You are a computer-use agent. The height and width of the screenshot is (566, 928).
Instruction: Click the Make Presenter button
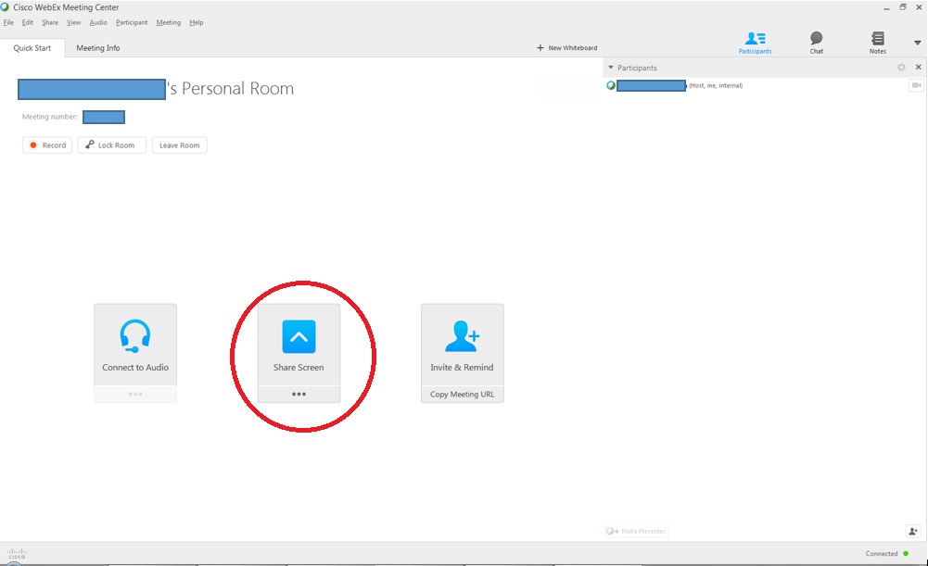click(x=637, y=531)
